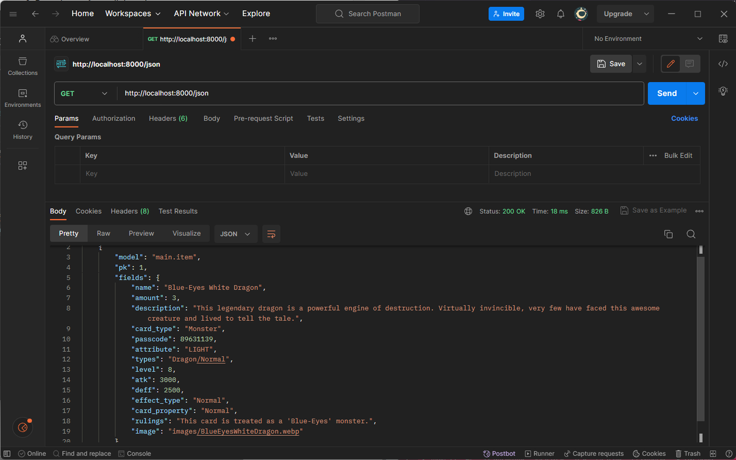Viewport: 736px width, 460px height.
Task: Click the request URL input field
Action: click(380, 93)
